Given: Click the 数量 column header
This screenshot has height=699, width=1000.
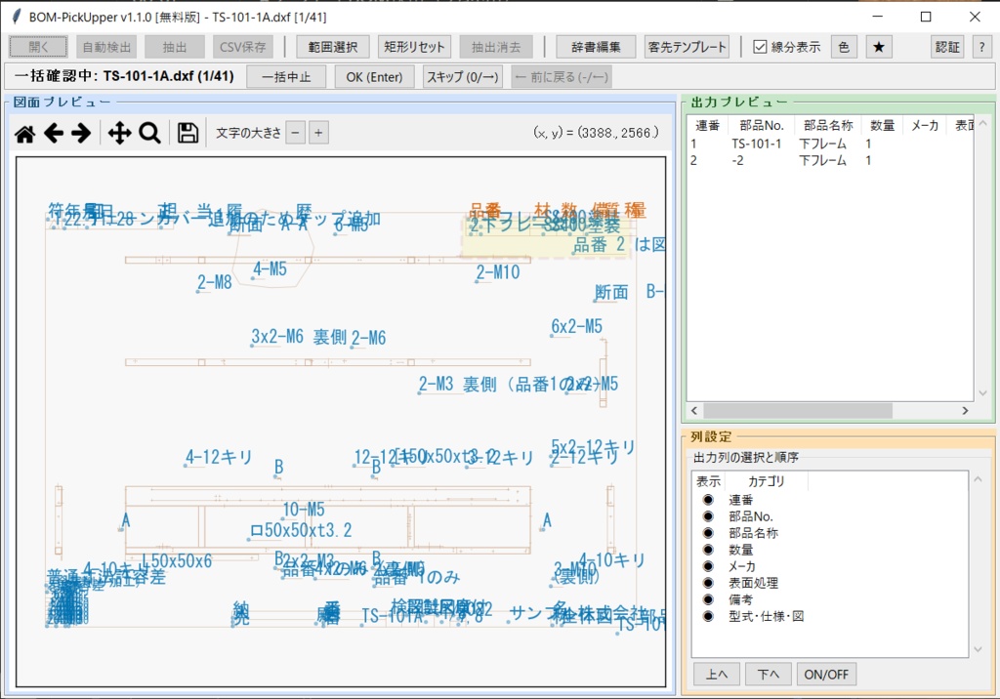Looking at the screenshot, I should click(x=883, y=126).
